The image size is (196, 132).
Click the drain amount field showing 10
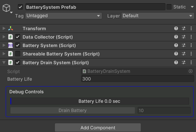pyautogui.click(x=164, y=110)
